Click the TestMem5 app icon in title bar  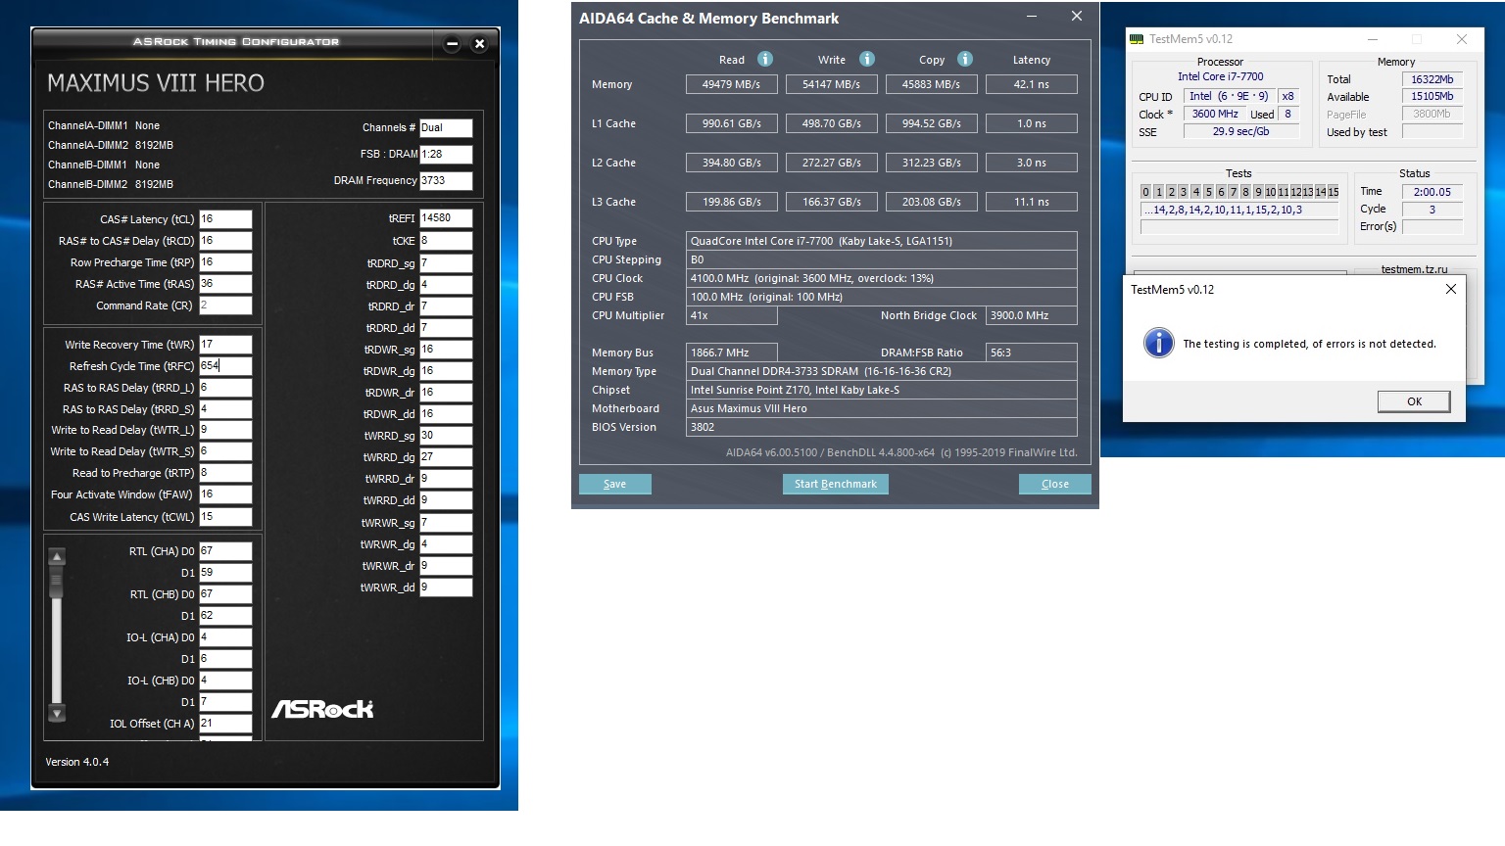coord(1137,39)
